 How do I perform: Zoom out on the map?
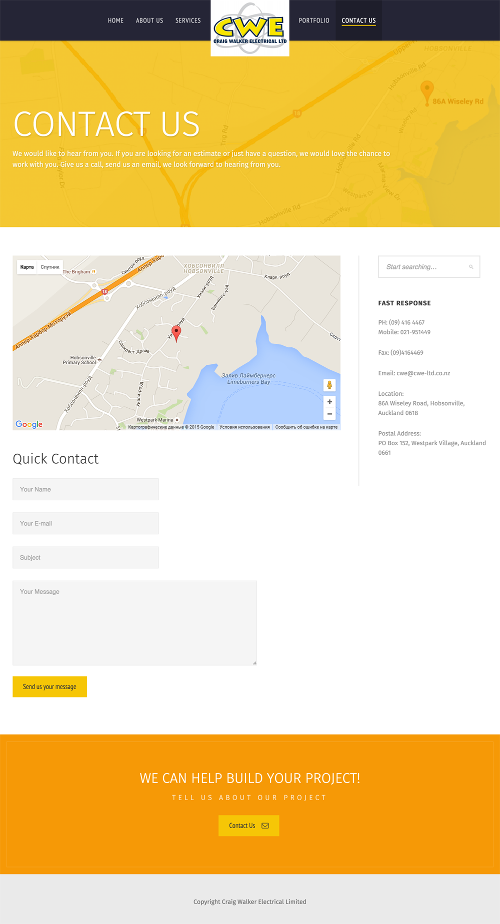tap(329, 414)
